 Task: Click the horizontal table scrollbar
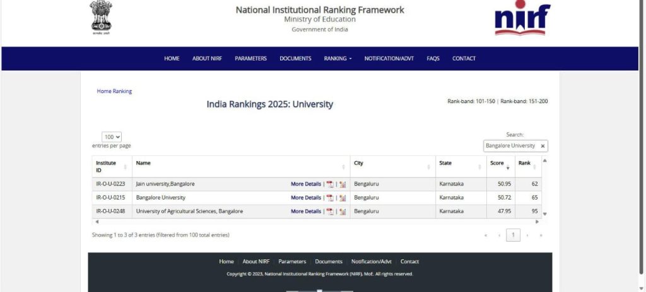[x=315, y=222]
